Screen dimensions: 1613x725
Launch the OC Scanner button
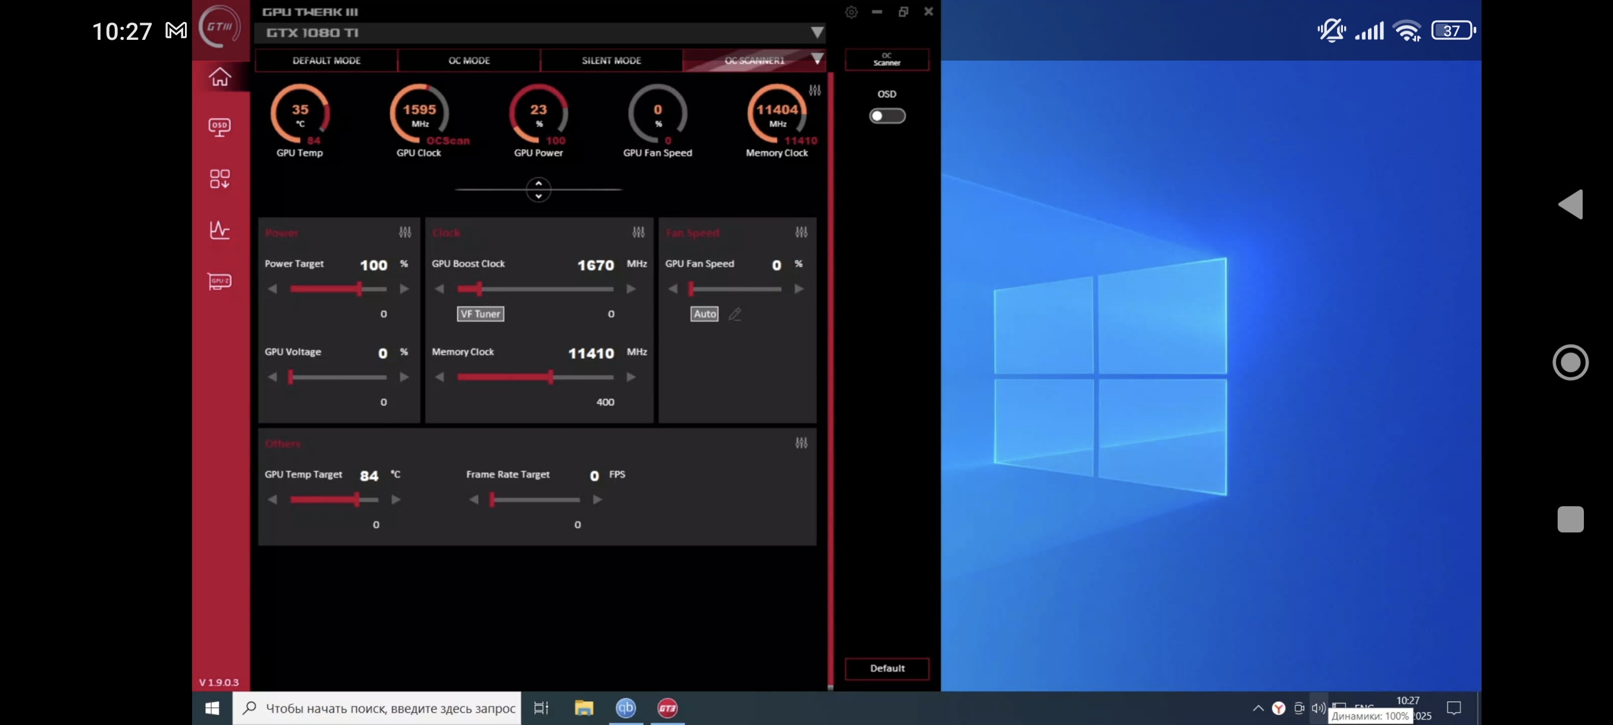887,59
